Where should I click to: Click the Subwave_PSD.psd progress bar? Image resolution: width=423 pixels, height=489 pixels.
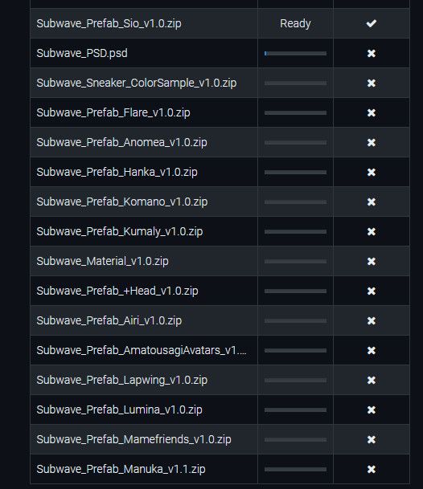[x=295, y=53]
